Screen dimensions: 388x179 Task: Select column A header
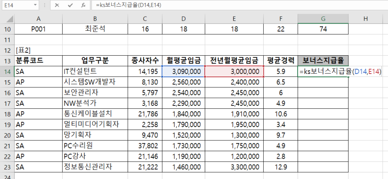[x=39, y=19]
